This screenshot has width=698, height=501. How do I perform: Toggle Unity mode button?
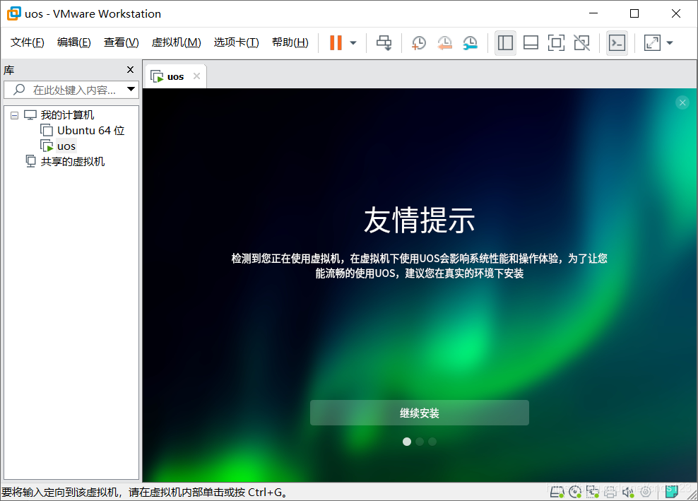[x=582, y=43]
